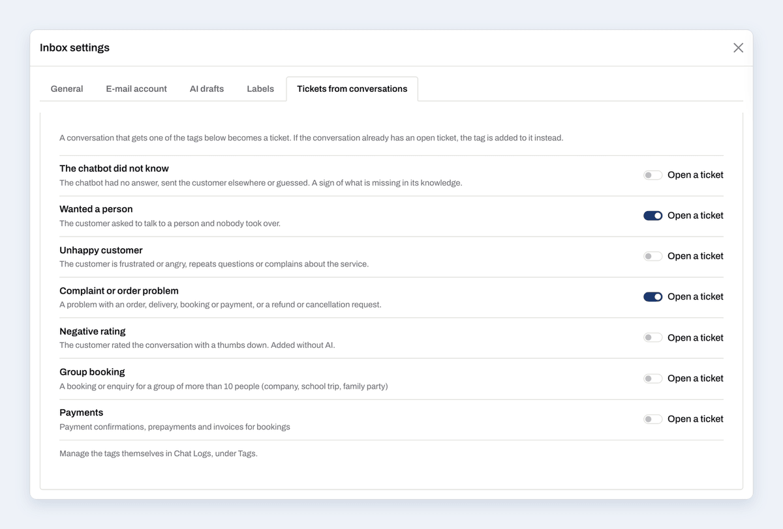Image resolution: width=783 pixels, height=529 pixels.
Task: Select the Negative rating heading
Action: pyautogui.click(x=93, y=332)
